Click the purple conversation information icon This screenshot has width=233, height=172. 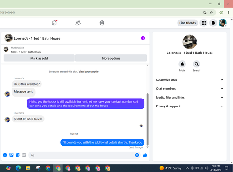click(143, 38)
